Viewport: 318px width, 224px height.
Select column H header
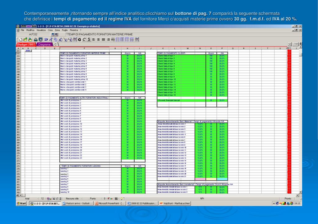[x=127, y=48]
